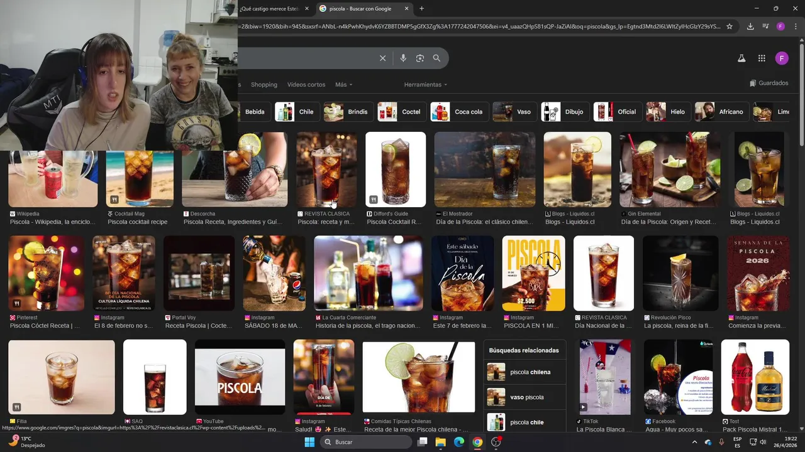Open the Gin Elemental piscola image
This screenshot has height=452, width=805.
670,169
